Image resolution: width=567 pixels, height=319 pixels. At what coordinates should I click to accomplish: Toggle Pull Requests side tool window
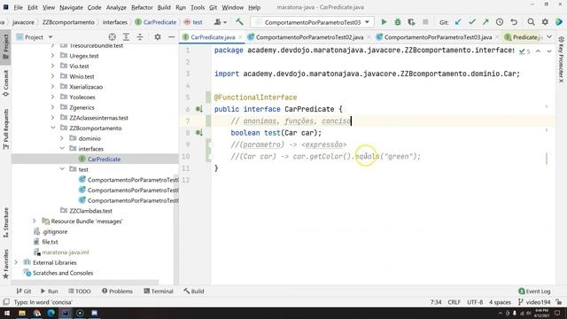coord(5,129)
